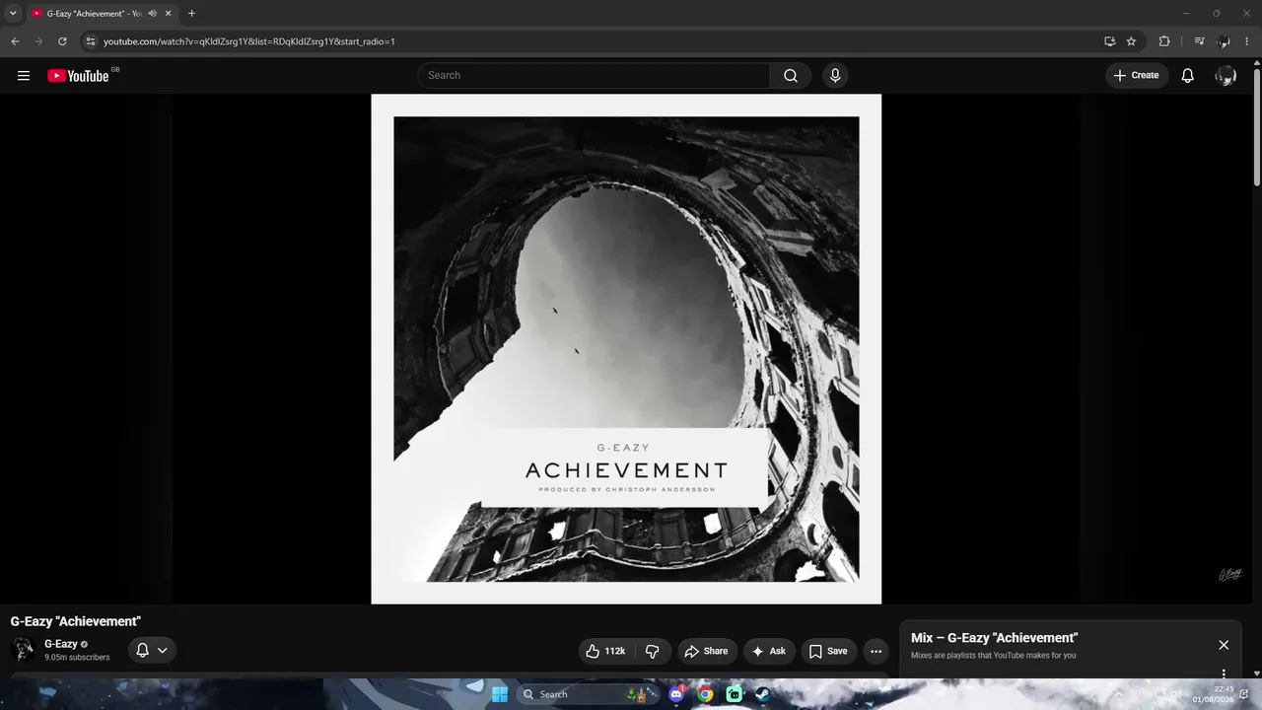Click 'Mixes are playlists that YouTube makes' text
This screenshot has height=710, width=1262.
tap(993, 656)
